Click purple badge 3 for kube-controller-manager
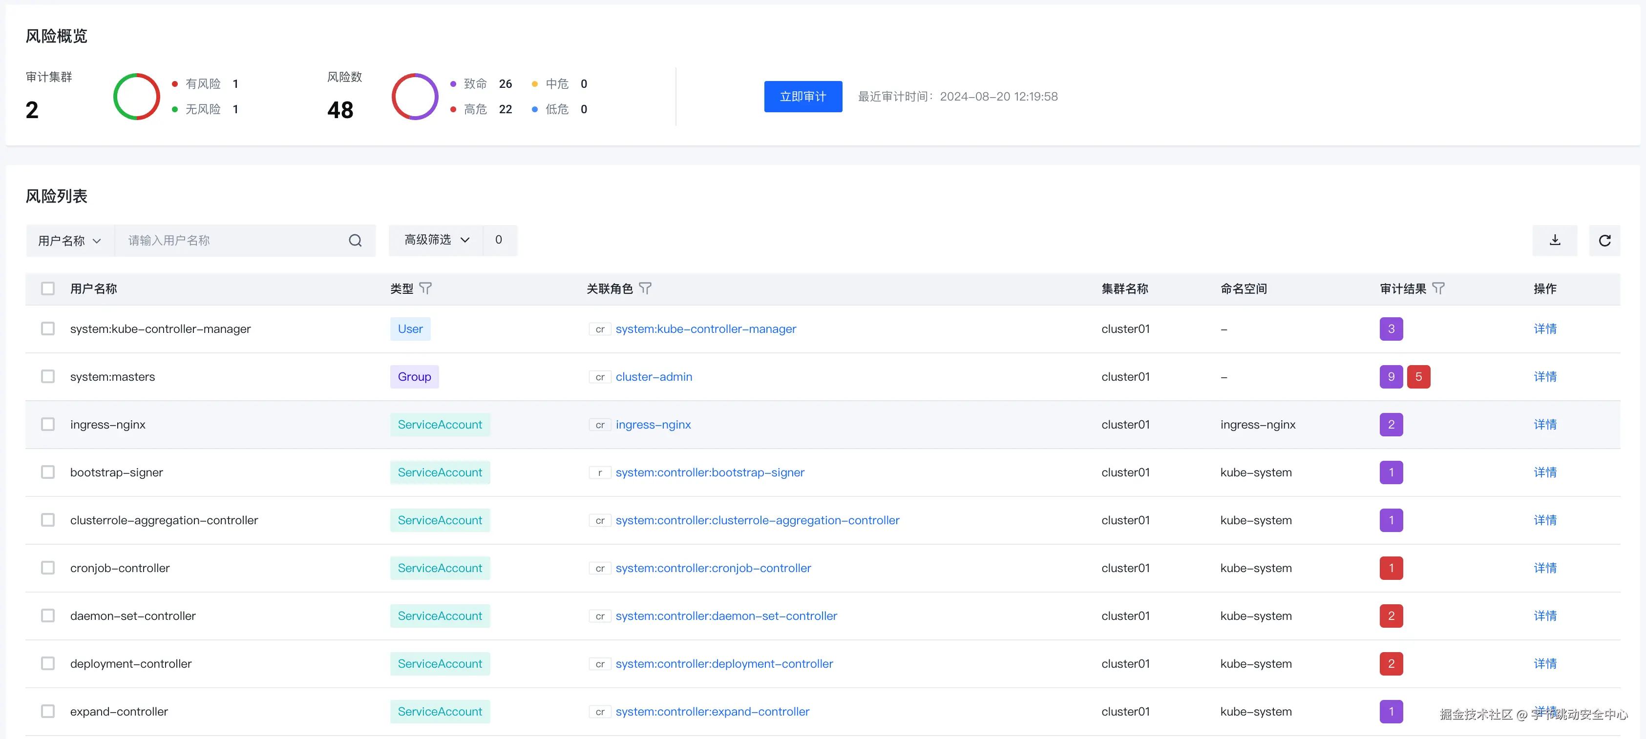Screen dimensions: 1646x739 tap(1391, 329)
